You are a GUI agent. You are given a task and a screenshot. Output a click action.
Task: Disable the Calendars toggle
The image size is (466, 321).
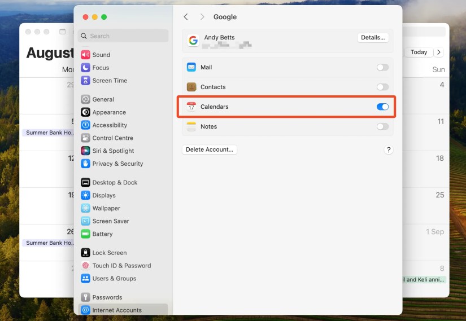[382, 107]
